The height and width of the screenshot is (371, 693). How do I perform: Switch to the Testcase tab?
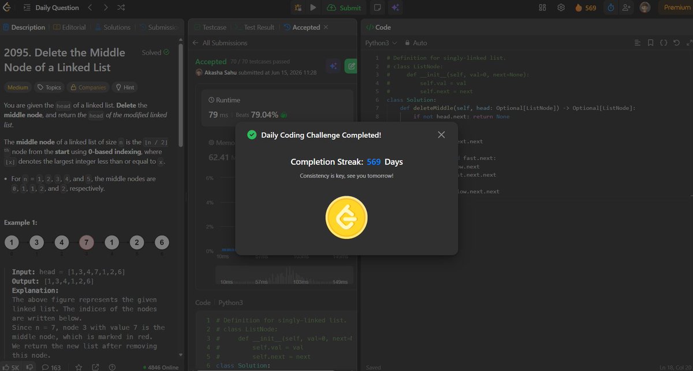(209, 27)
